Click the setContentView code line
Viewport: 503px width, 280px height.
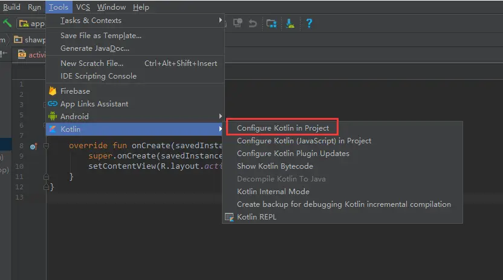(x=155, y=166)
